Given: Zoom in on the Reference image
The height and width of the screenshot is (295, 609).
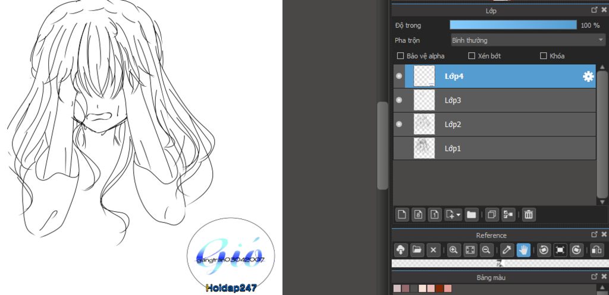Looking at the screenshot, I should (x=454, y=250).
